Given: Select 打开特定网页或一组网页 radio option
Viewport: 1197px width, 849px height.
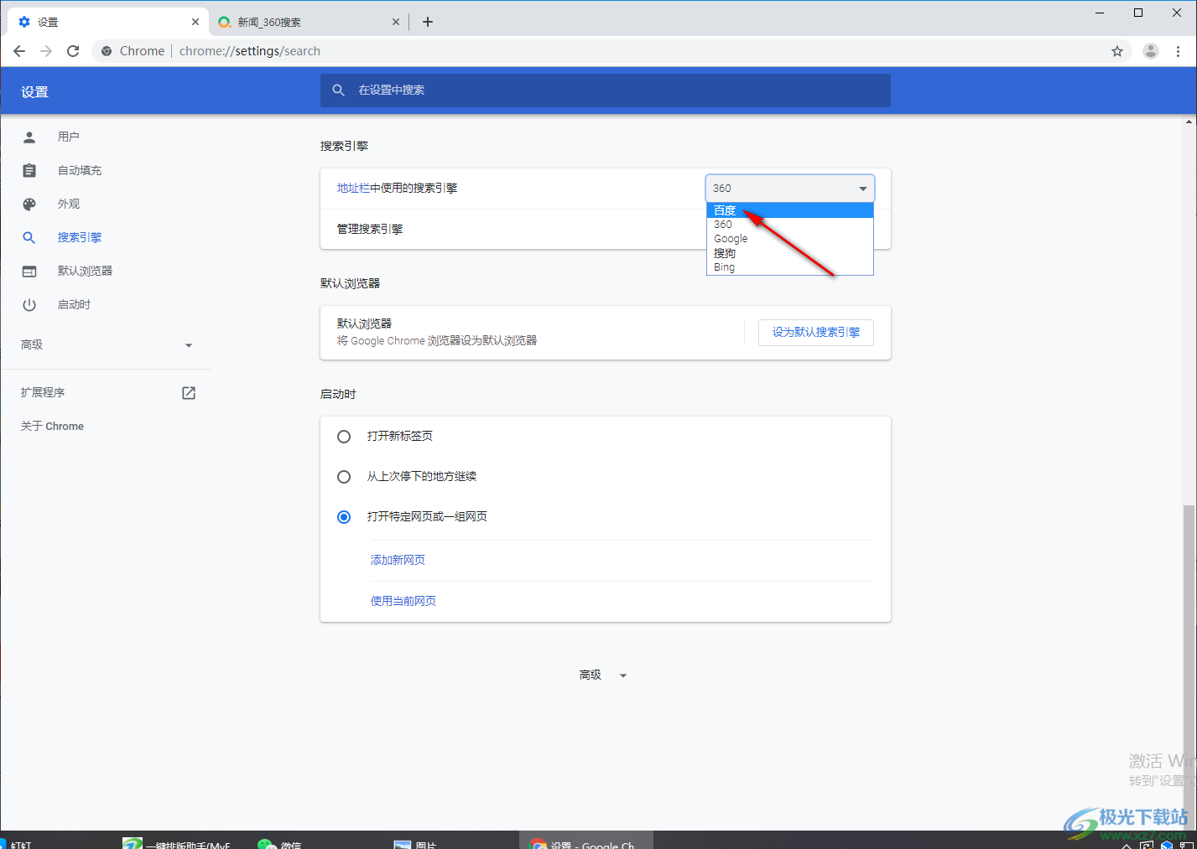Looking at the screenshot, I should pos(344,517).
